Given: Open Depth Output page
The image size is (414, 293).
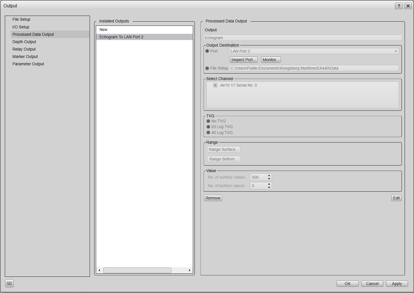Looking at the screenshot, I should (24, 42).
